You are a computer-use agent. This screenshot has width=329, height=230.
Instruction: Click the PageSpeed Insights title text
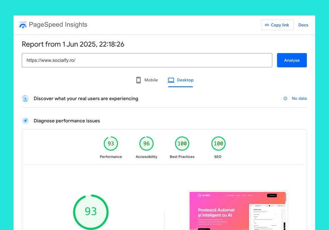point(58,25)
